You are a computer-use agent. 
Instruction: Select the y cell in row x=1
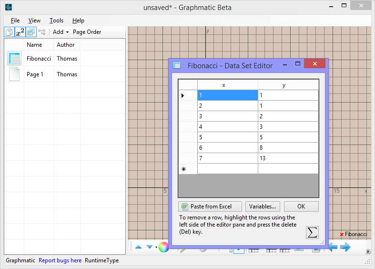(x=288, y=95)
